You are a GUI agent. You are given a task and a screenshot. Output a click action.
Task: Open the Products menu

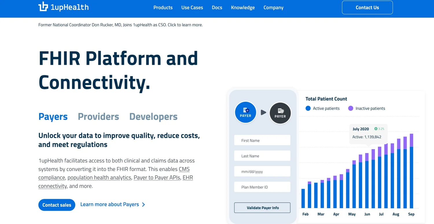(163, 8)
